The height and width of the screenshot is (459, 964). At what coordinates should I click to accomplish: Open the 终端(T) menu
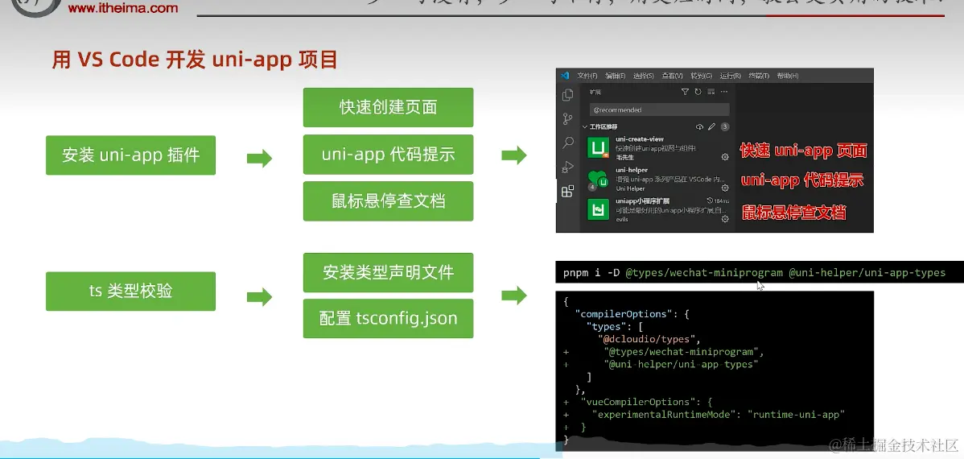[759, 76]
